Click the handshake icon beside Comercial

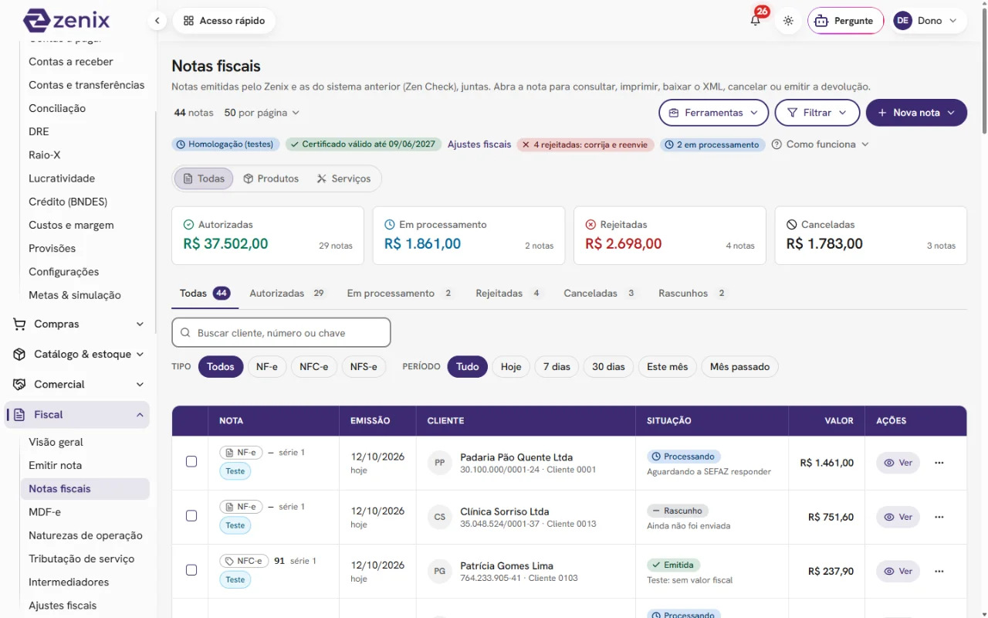click(x=19, y=385)
